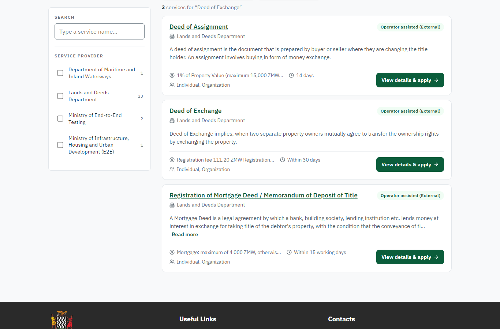Click View details & apply for Deed of Exchange
500x329 pixels.
click(410, 164)
